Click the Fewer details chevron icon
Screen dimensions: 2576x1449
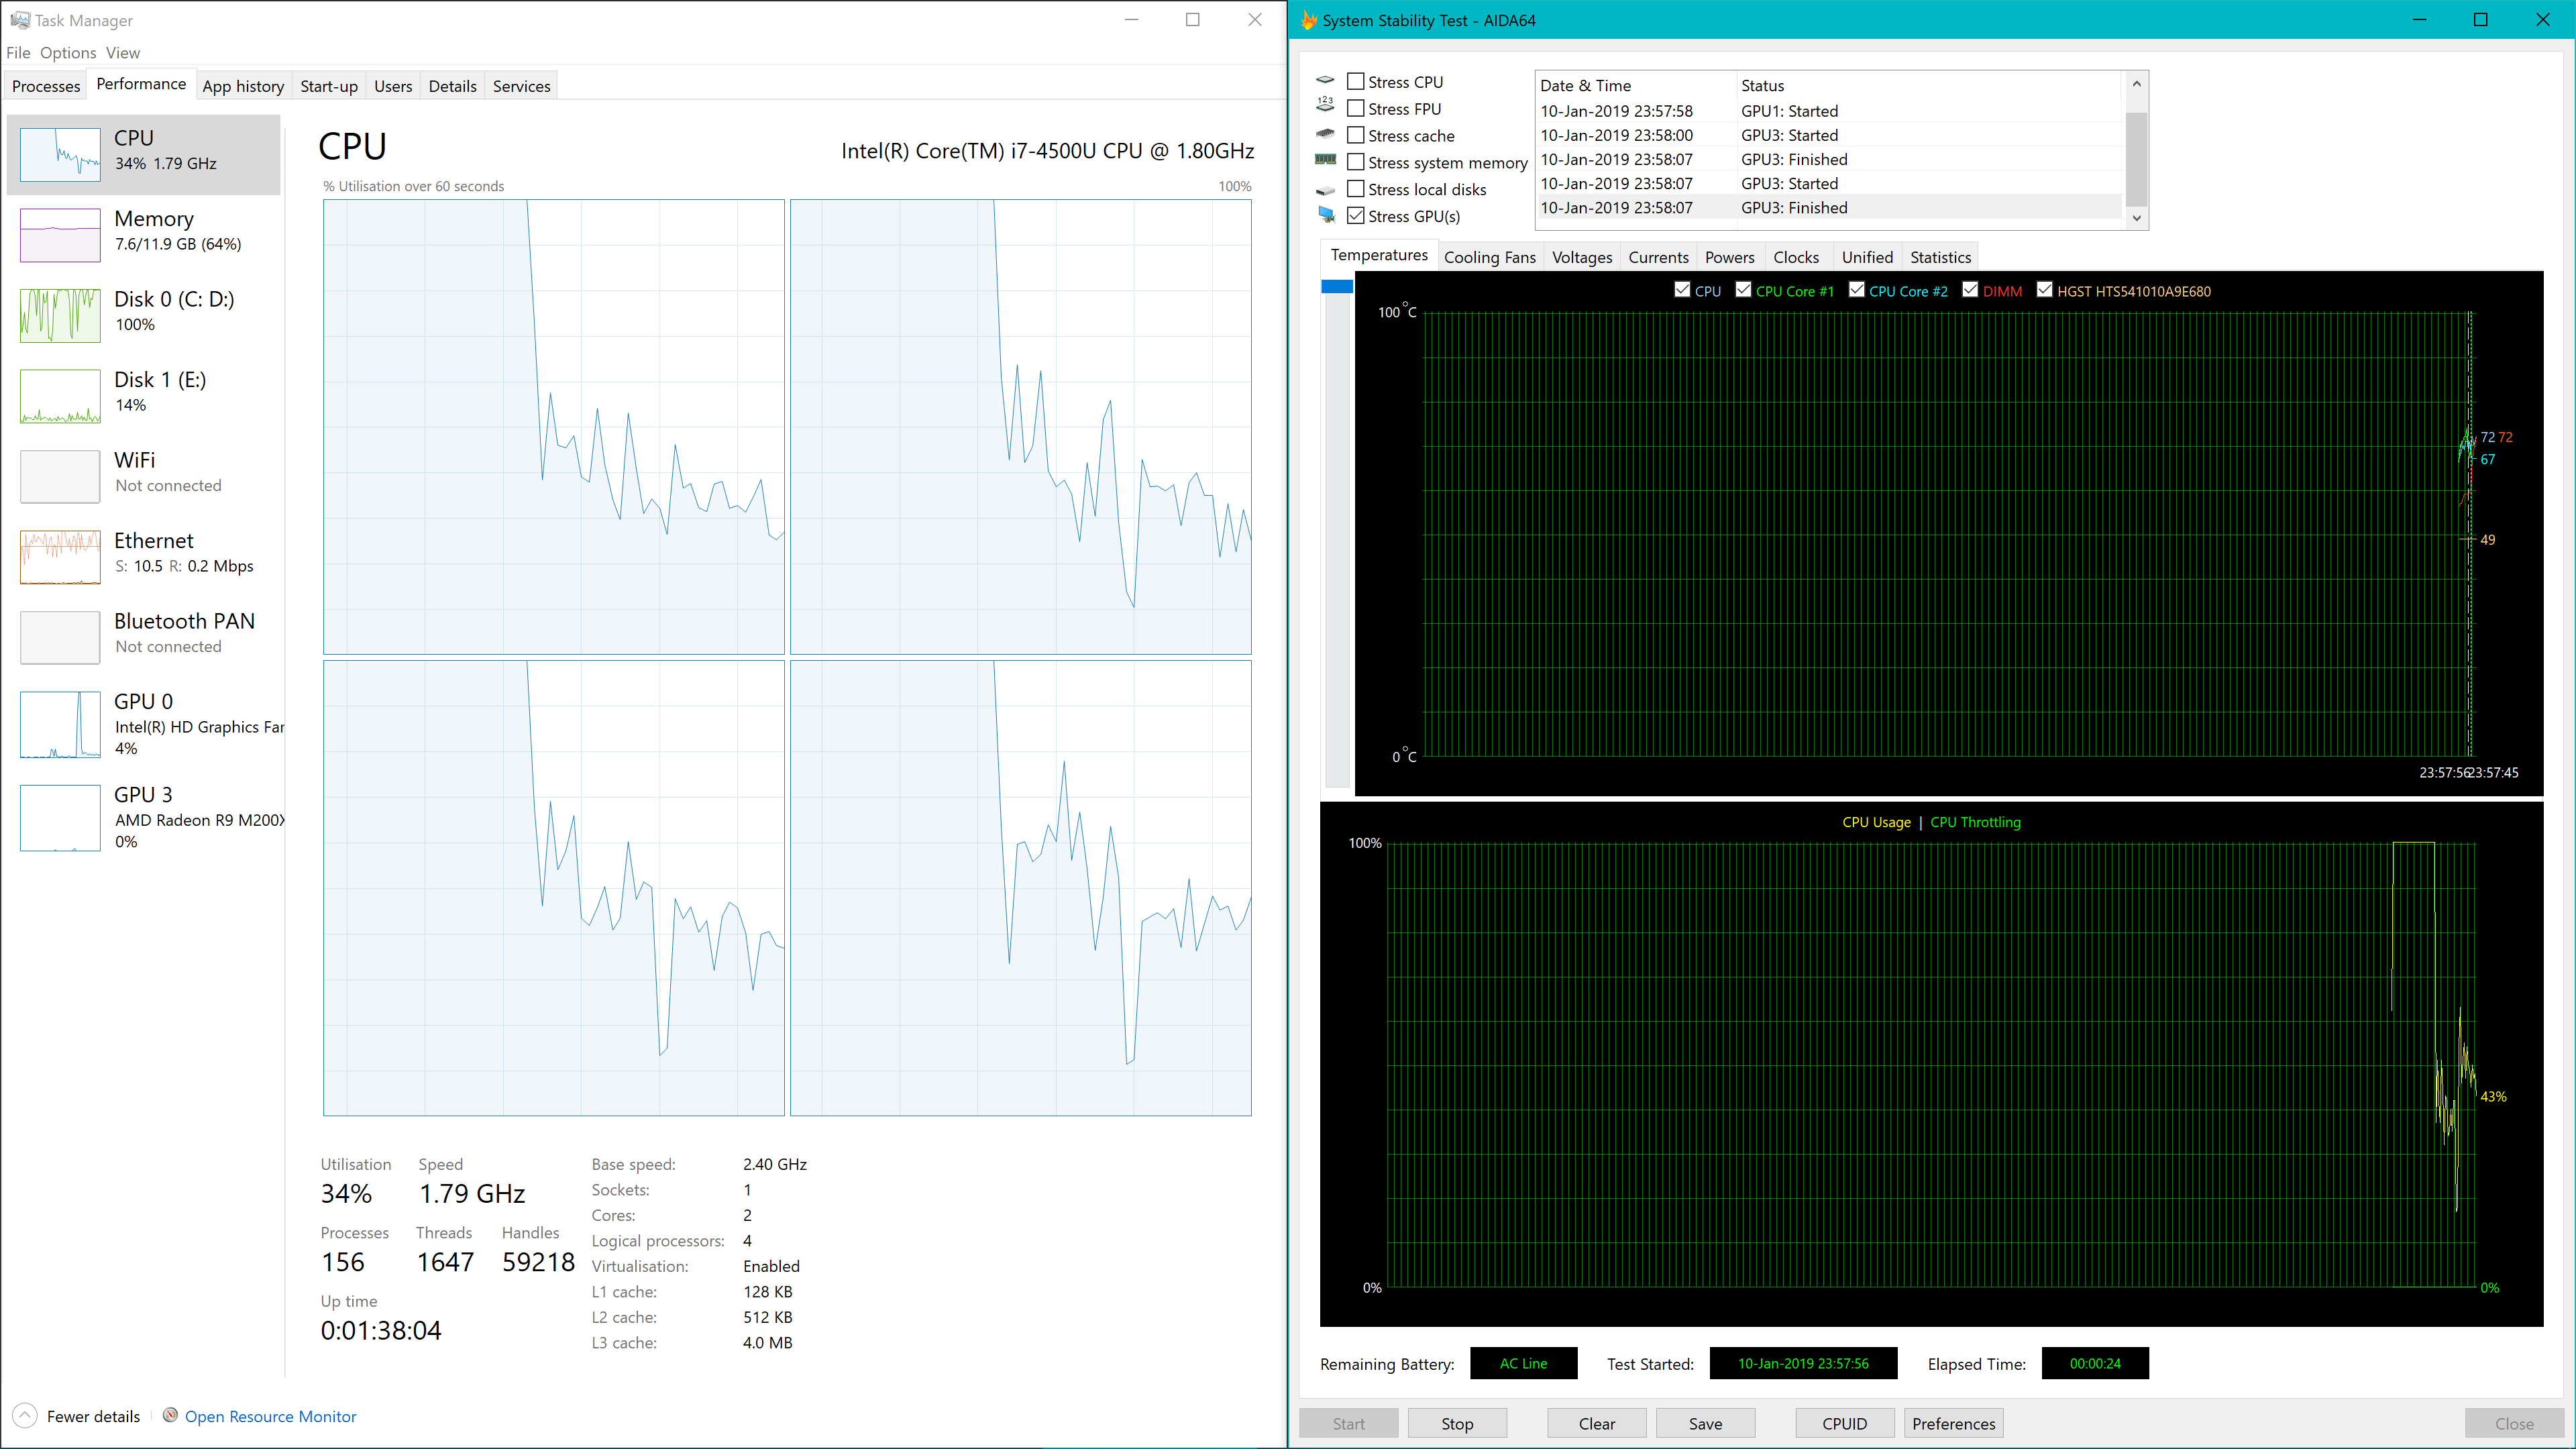pos(25,1416)
